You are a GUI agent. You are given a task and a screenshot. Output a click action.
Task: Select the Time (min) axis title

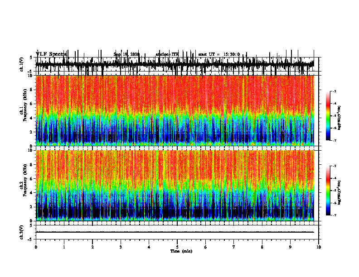(181, 251)
